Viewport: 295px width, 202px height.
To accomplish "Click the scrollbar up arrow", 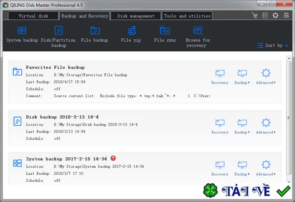I will pyautogui.click(x=289, y=58).
